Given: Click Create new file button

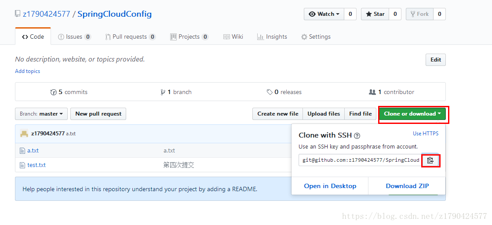Looking at the screenshot, I should (x=278, y=113).
